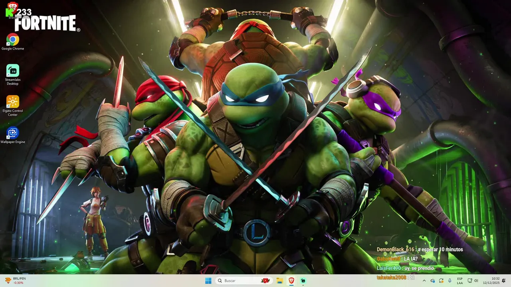The height and width of the screenshot is (287, 511).
Task: Open the volume speaker tray icon
Action: pos(476,281)
